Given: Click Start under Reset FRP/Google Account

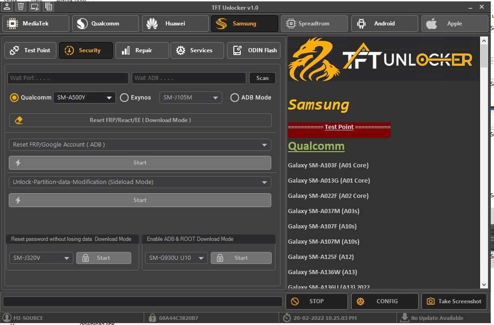Looking at the screenshot, I should [x=140, y=163].
